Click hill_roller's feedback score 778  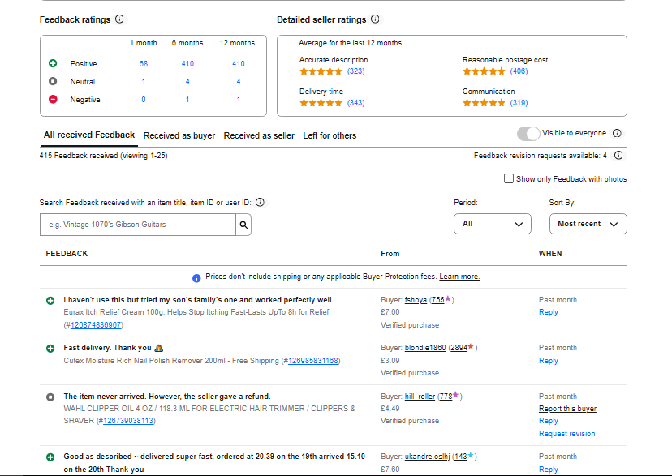(446, 397)
